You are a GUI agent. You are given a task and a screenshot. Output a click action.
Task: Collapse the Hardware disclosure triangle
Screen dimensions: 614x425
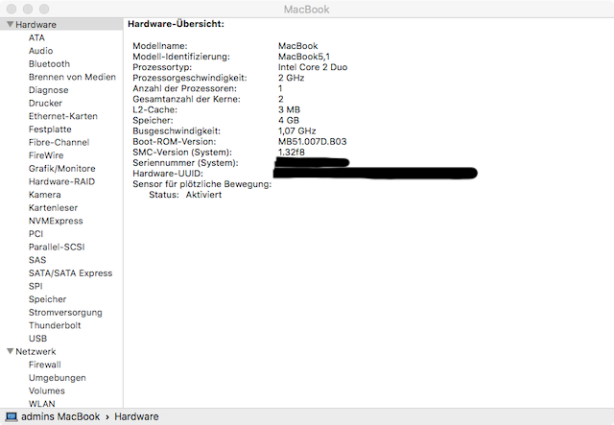click(10, 25)
